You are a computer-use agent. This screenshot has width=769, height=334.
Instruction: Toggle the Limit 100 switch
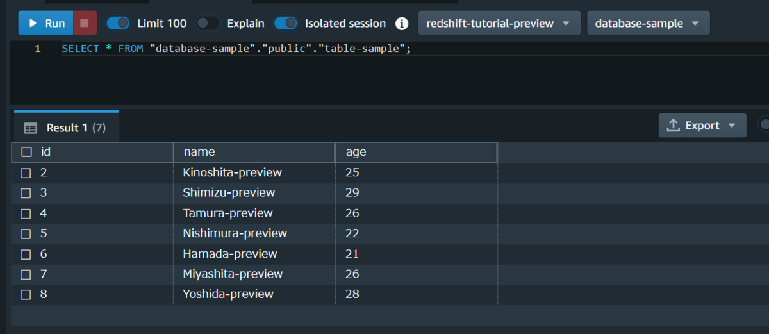point(118,23)
